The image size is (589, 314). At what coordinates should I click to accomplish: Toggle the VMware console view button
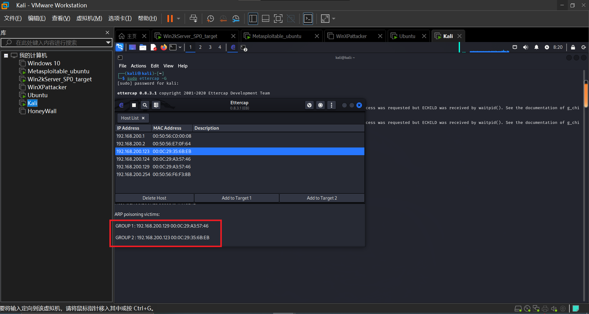[x=308, y=19]
